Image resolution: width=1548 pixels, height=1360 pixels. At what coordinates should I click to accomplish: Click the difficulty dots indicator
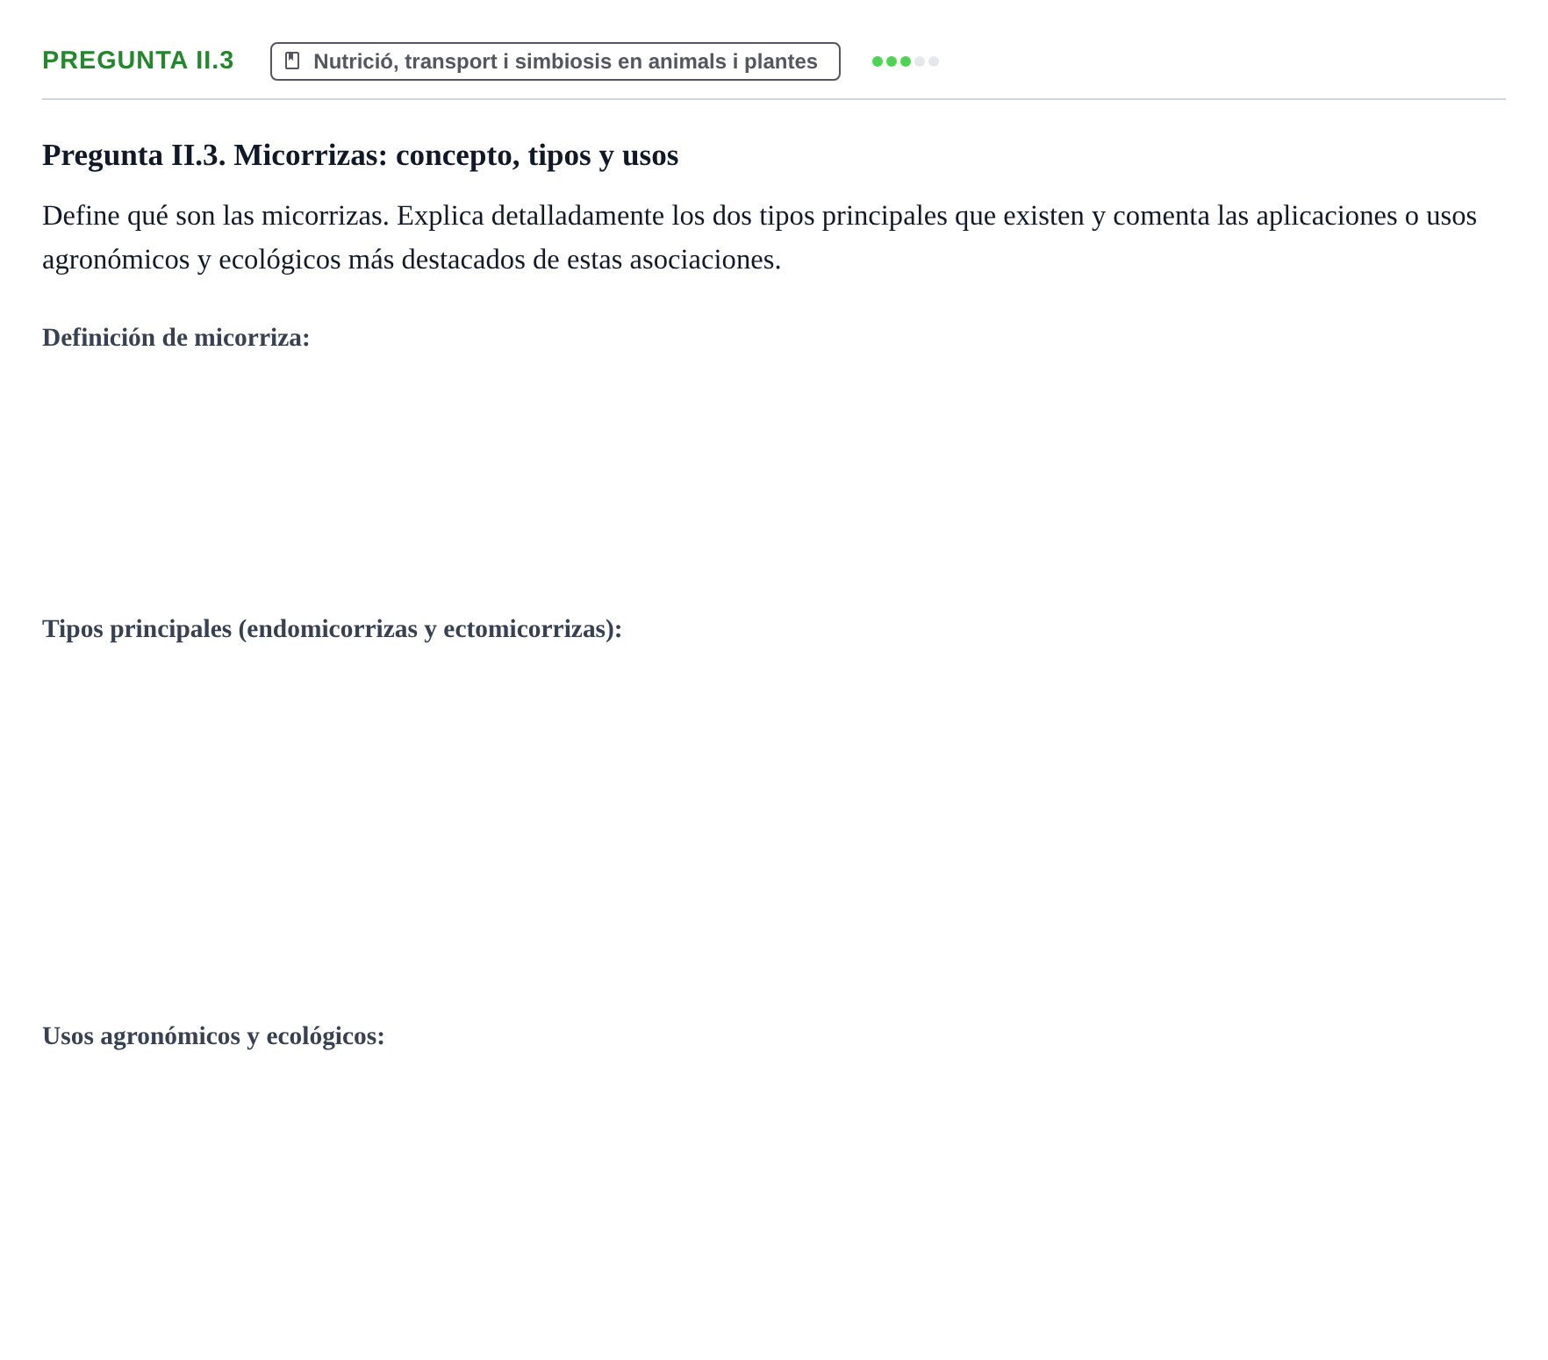(x=905, y=61)
